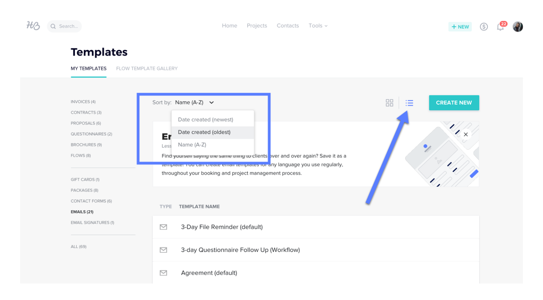Image resolution: width=543 pixels, height=300 pixels.
Task: Expand the Tools menu dropdown
Action: (x=318, y=26)
